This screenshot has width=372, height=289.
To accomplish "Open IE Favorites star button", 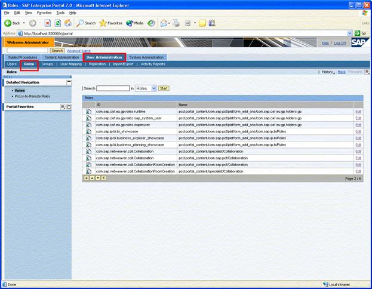I will tap(110, 23).
